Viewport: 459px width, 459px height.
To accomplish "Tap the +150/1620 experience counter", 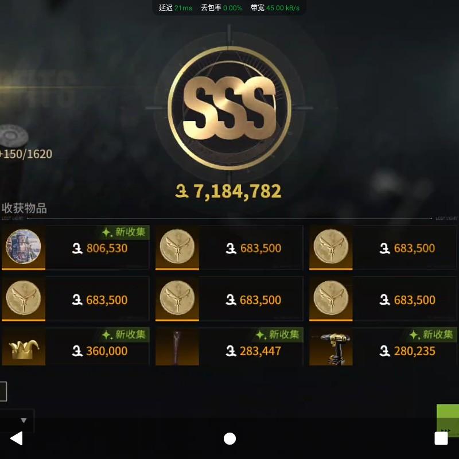I will 26,154.
